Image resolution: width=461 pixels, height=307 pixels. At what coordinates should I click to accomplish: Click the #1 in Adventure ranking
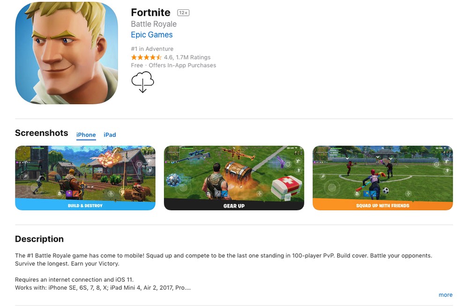point(152,49)
